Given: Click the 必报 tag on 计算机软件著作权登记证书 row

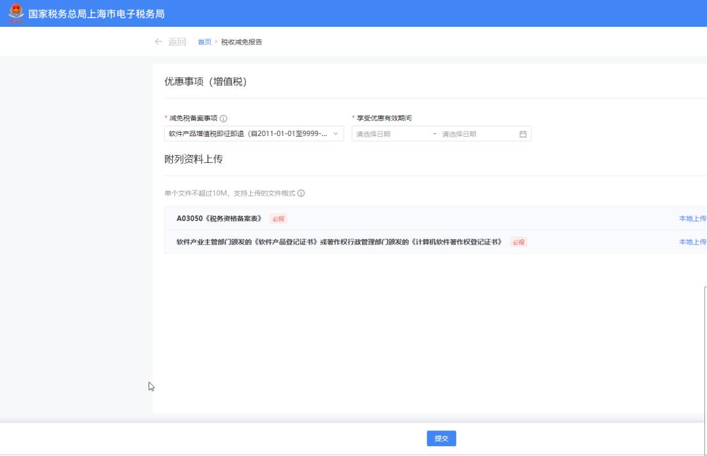Looking at the screenshot, I should point(519,242).
